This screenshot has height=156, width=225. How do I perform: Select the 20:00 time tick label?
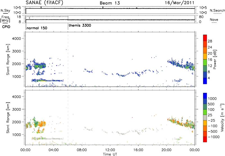pos(166,150)
